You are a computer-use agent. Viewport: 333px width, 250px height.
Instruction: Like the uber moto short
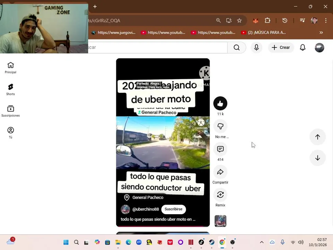click(x=220, y=103)
